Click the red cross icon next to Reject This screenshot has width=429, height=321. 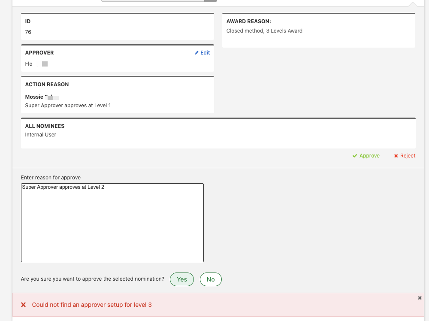pyautogui.click(x=396, y=156)
